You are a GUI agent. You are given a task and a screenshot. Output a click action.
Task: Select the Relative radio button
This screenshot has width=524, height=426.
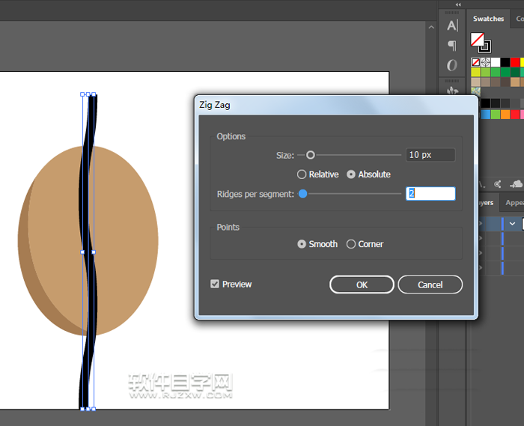pos(302,174)
